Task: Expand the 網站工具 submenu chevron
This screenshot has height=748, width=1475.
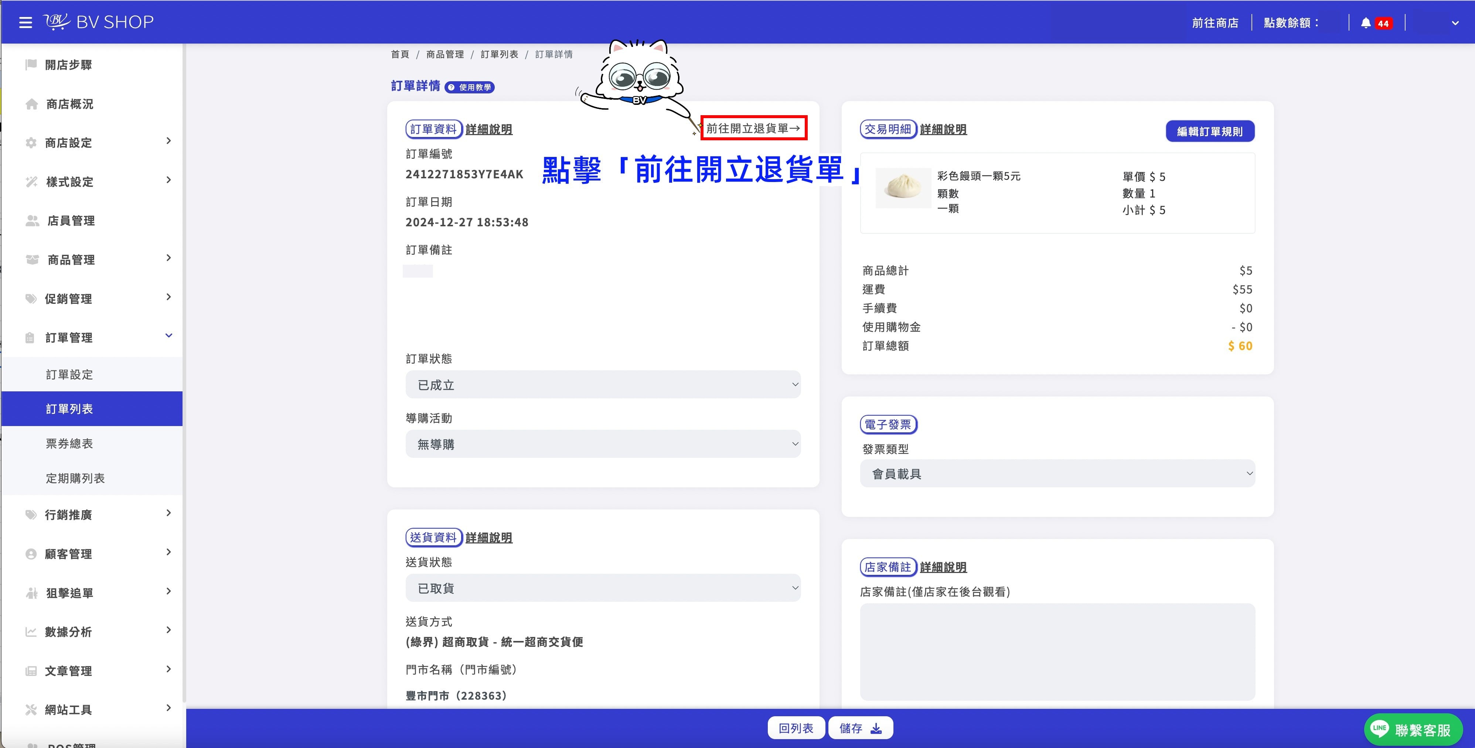Action: click(x=168, y=708)
